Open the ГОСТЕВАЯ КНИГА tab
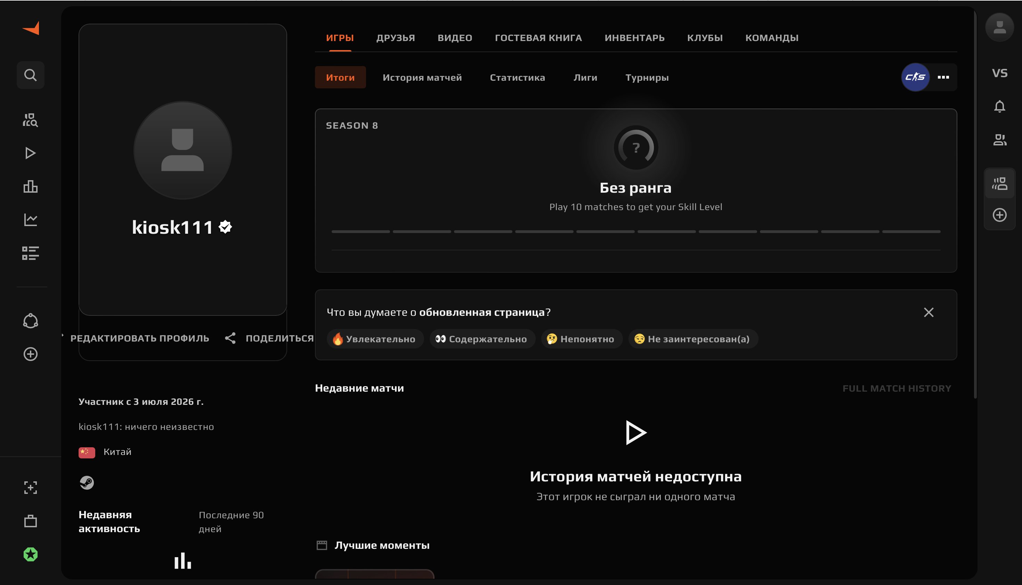 click(538, 38)
